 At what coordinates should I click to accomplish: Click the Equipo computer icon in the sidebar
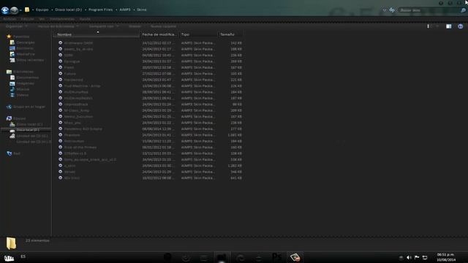(10, 118)
